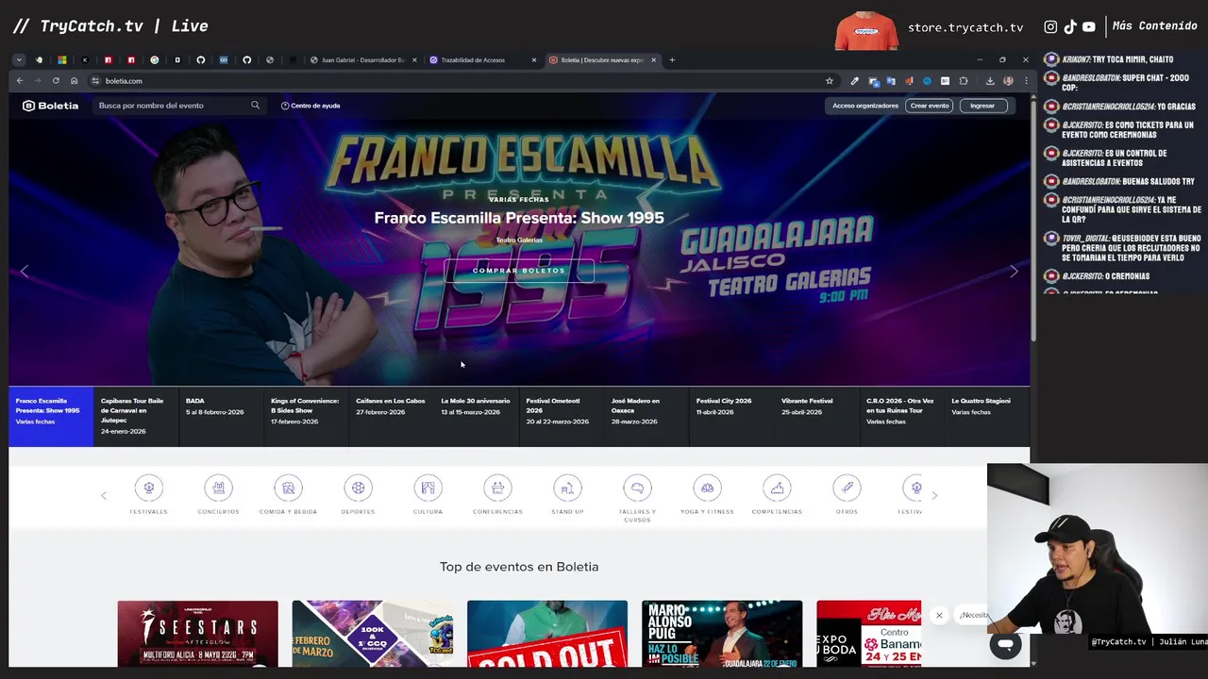This screenshot has width=1208, height=679.
Task: Close the Boletia browser tab
Action: point(653,60)
